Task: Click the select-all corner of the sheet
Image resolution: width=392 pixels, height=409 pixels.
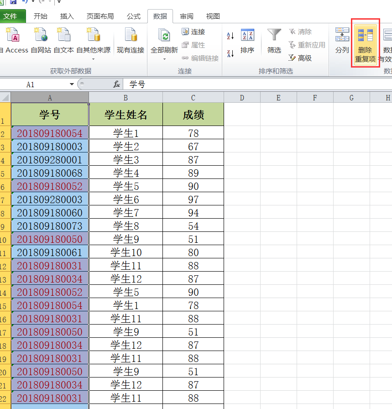Action: (5, 98)
